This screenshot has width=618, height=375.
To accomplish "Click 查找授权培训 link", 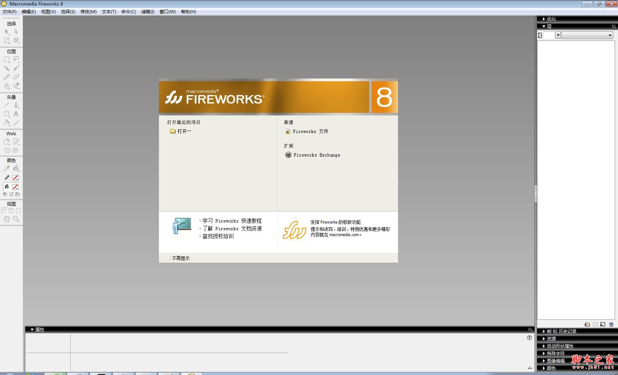I will click(218, 236).
